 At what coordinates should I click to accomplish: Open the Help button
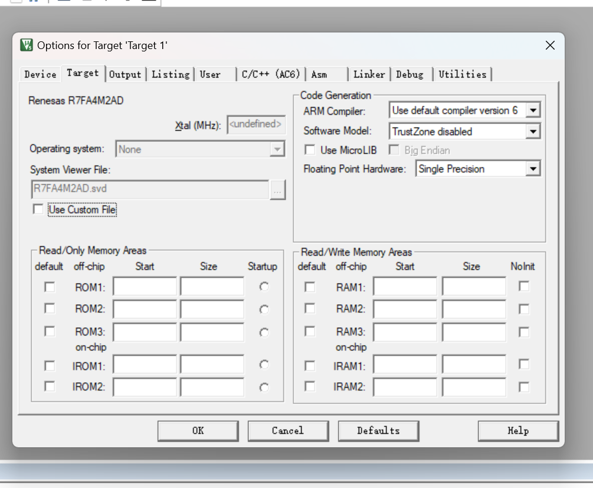[x=518, y=431]
